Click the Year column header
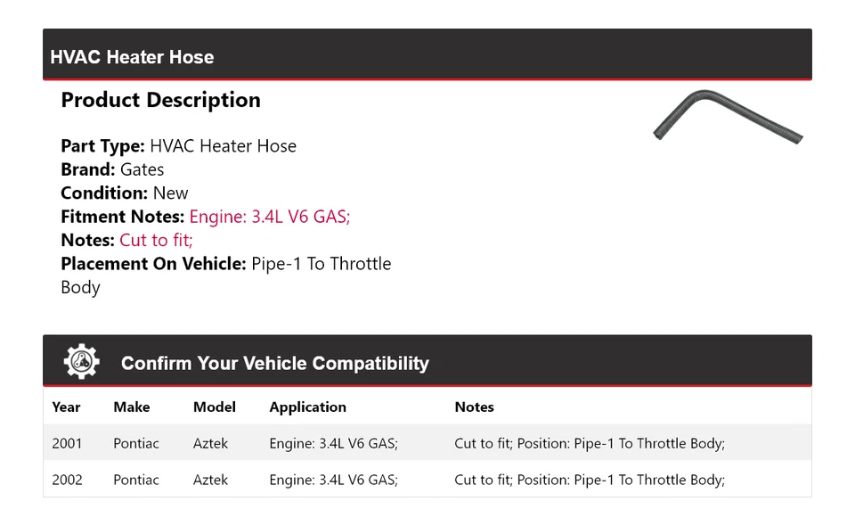The height and width of the screenshot is (526, 855). (66, 407)
